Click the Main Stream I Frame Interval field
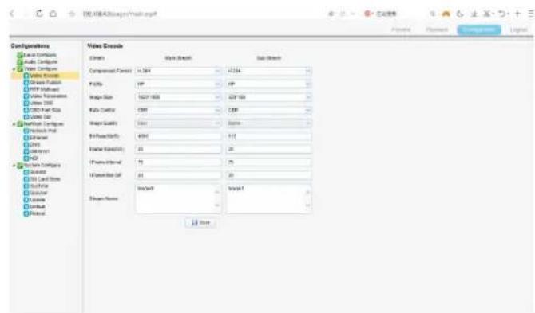Viewport: 535px width, 313px height. tap(178, 162)
